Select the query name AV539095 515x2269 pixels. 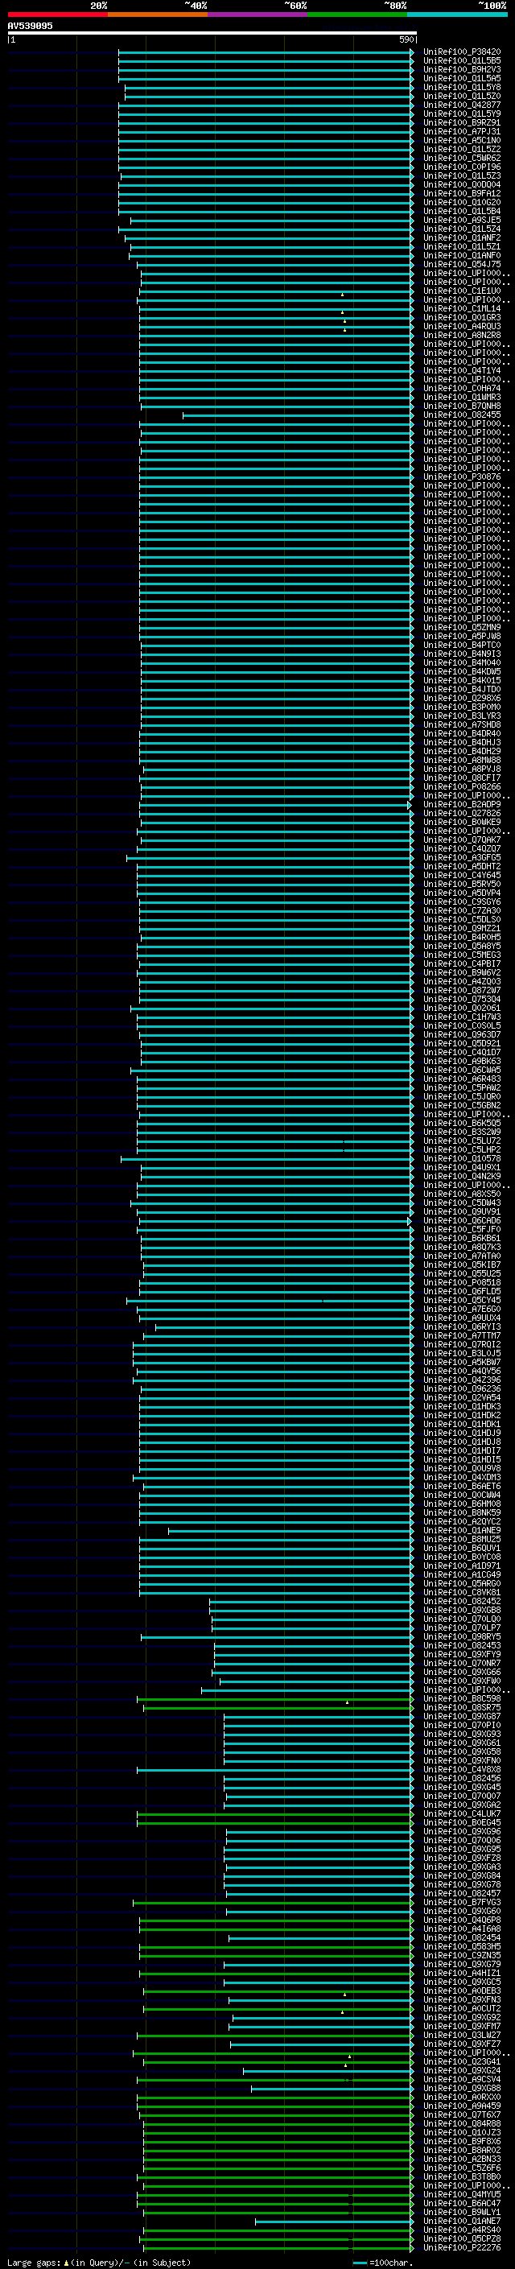pos(30,26)
